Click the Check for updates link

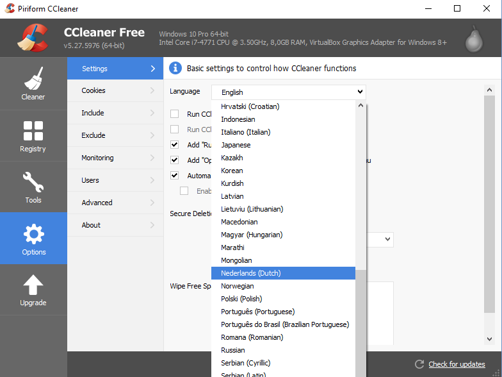[457, 364]
